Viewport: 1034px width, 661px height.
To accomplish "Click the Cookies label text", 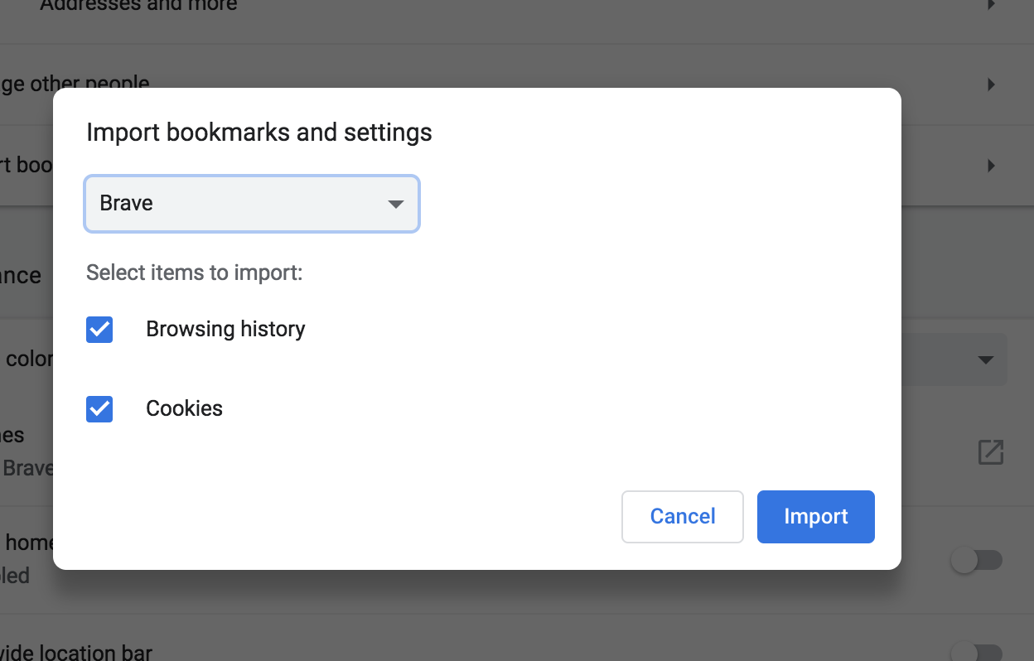I will 184,409.
